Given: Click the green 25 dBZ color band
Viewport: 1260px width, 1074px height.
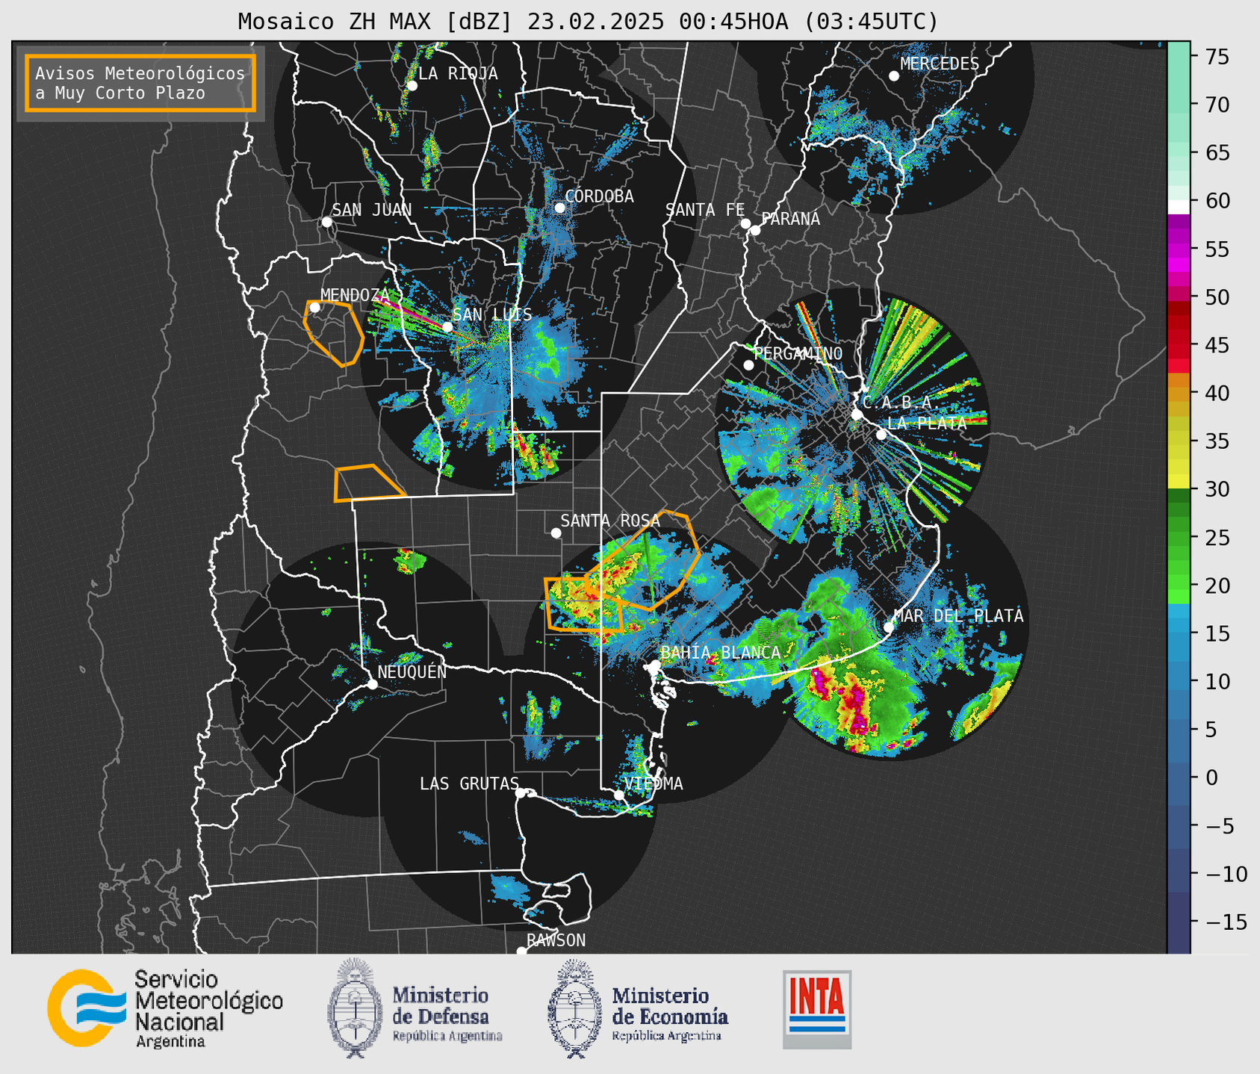Looking at the screenshot, I should coord(1179,537).
